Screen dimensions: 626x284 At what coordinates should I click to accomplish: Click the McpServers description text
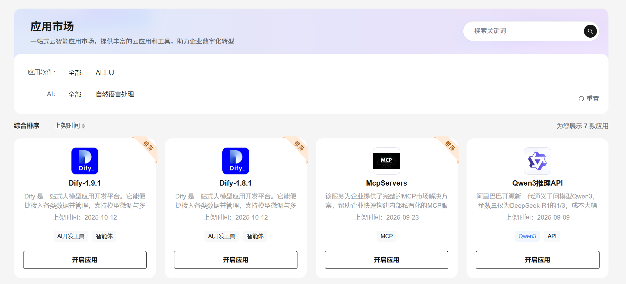[386, 201]
